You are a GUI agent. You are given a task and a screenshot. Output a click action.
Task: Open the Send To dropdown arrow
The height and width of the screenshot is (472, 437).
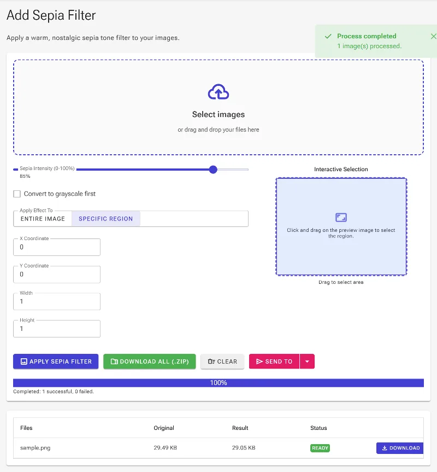(x=307, y=362)
